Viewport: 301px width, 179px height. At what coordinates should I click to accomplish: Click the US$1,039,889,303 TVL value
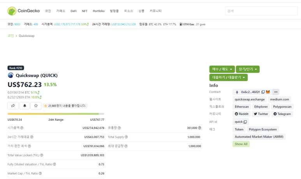tap(92, 155)
